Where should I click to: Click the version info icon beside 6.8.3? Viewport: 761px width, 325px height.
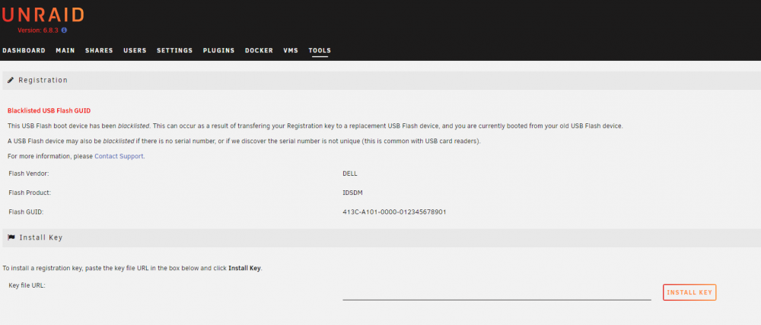(64, 30)
